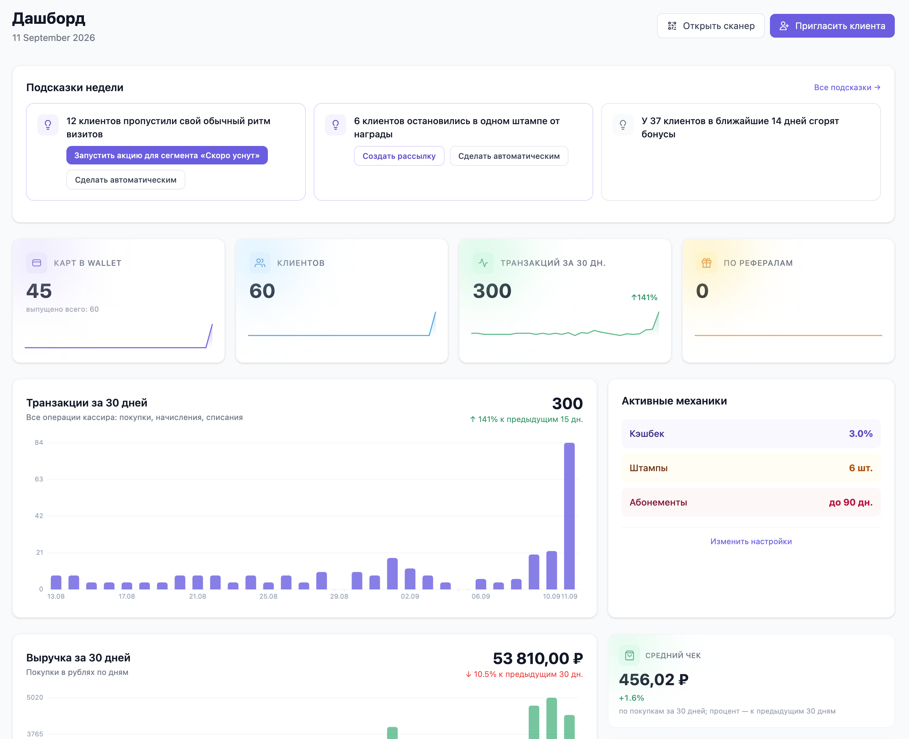Click the Дашборд page heading
Viewport: 909px width, 739px height.
click(49, 18)
